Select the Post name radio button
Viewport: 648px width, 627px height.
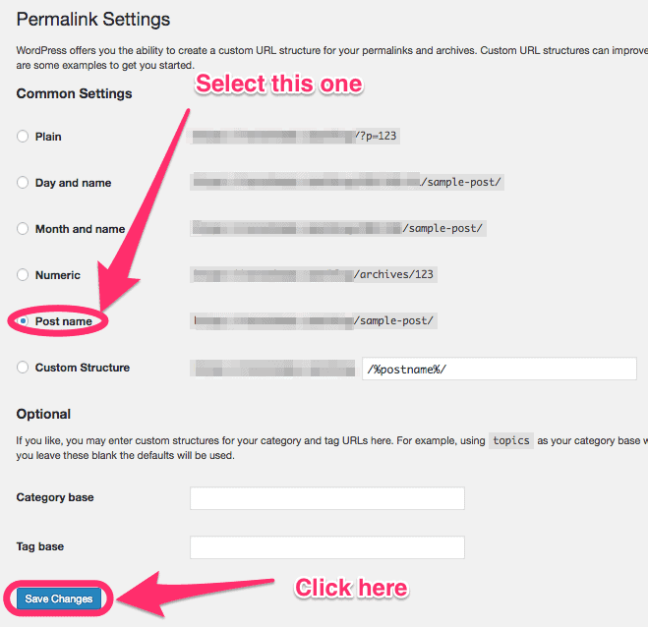pyautogui.click(x=23, y=321)
